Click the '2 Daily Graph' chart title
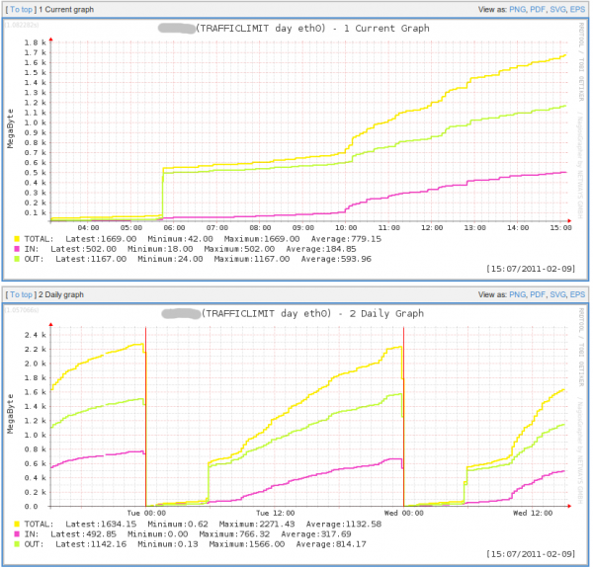This screenshot has width=593, height=569. (312, 313)
